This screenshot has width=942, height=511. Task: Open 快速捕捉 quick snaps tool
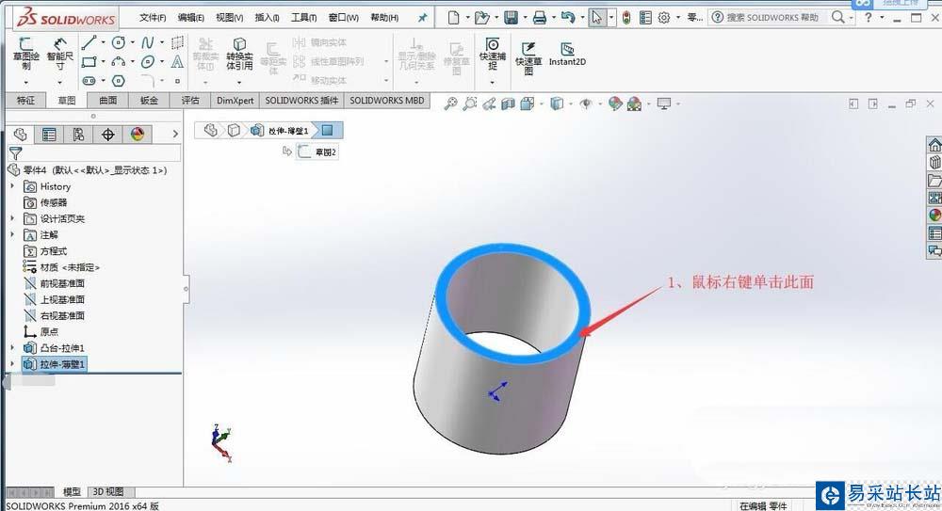click(492, 54)
